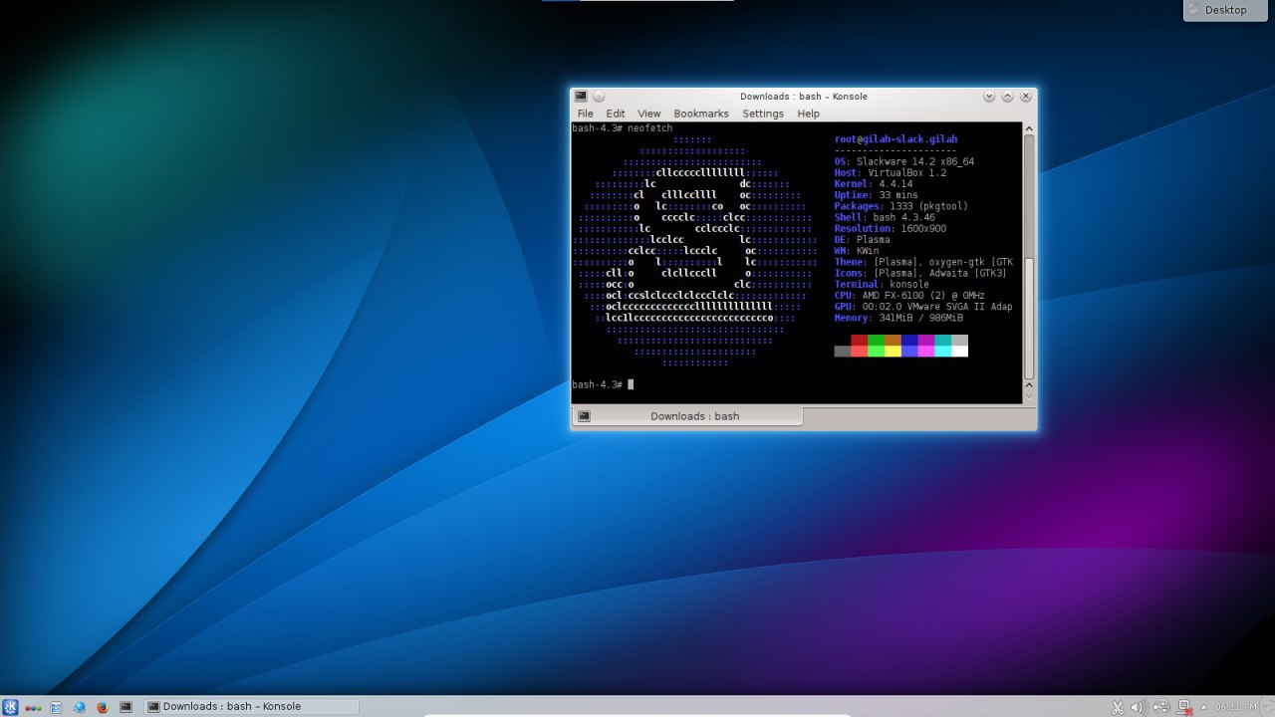Click the 'Shell: bash 4.3.46' line
This screenshot has height=717, width=1275.
point(885,217)
